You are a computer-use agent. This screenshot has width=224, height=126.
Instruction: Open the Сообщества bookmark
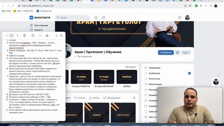pos(44,11)
